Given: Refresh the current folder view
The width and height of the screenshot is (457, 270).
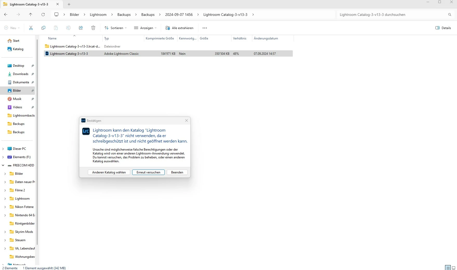Looking at the screenshot, I should [43, 15].
